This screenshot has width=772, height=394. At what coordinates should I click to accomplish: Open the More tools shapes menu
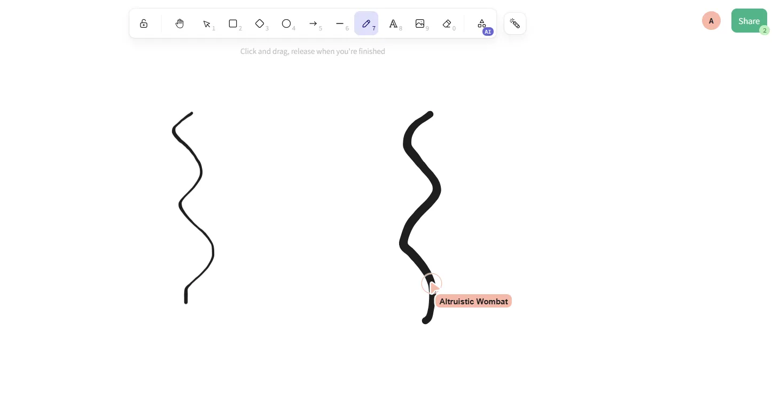click(482, 23)
